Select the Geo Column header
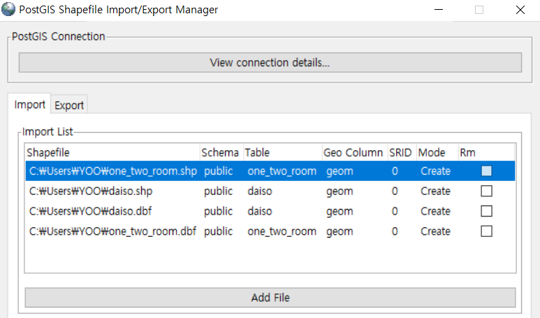The image size is (540, 318). pos(355,152)
